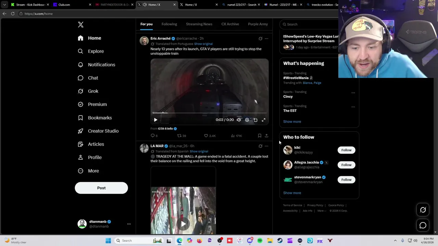Like Eric Arraché's GTA V post
The image size is (438, 246).
point(210,136)
